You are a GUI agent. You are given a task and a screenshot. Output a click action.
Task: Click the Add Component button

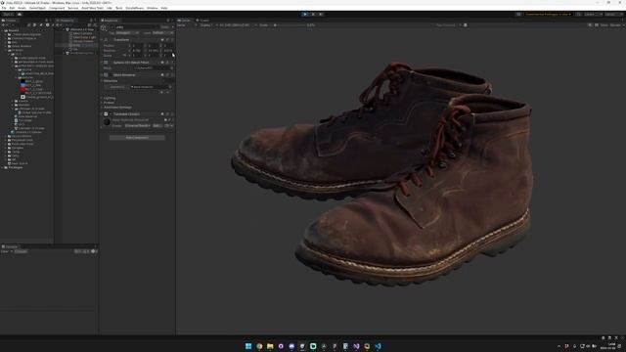(137, 137)
